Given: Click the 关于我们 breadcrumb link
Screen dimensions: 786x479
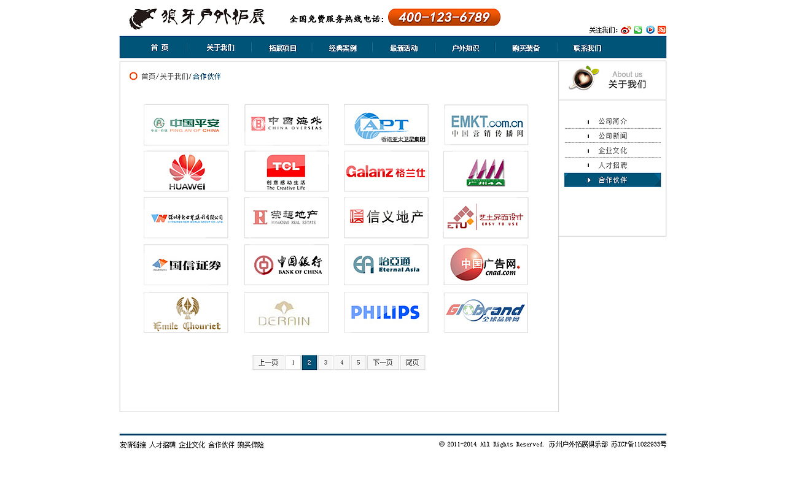Looking at the screenshot, I should 174,77.
